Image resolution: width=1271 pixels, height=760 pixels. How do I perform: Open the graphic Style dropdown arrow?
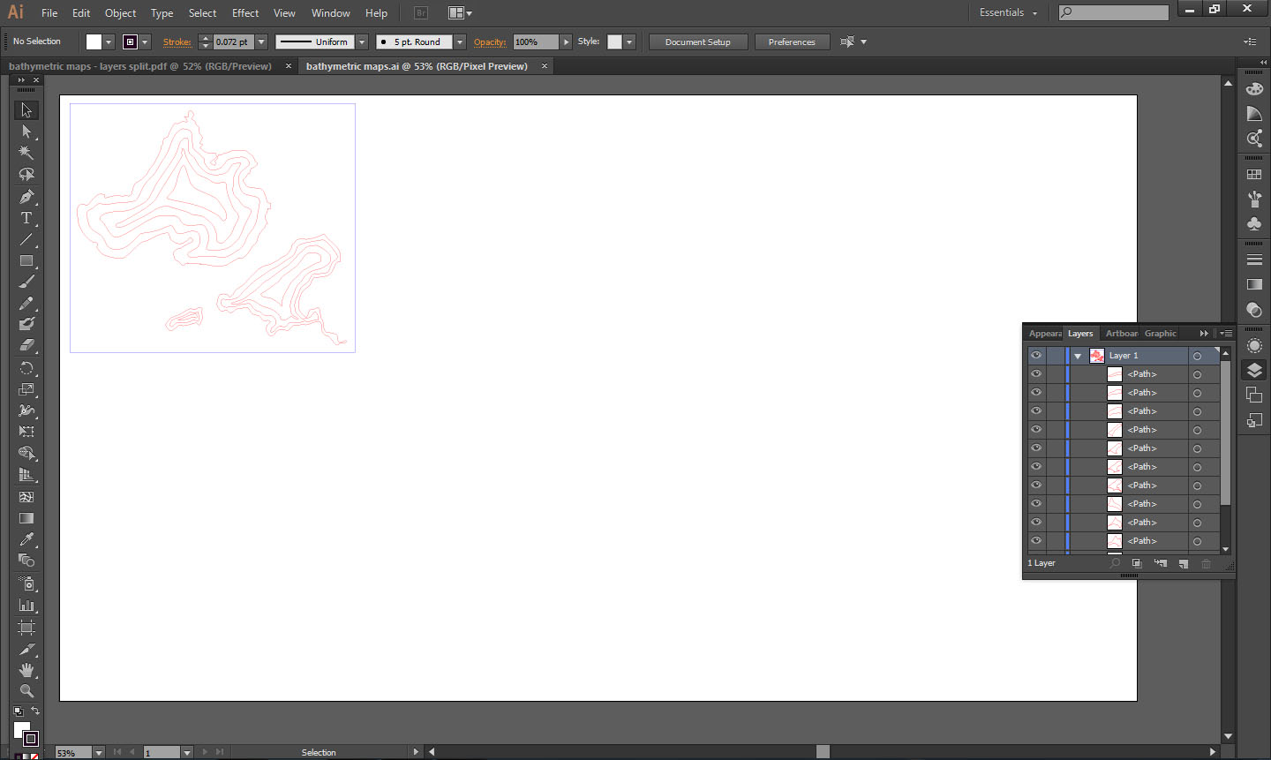[629, 41]
